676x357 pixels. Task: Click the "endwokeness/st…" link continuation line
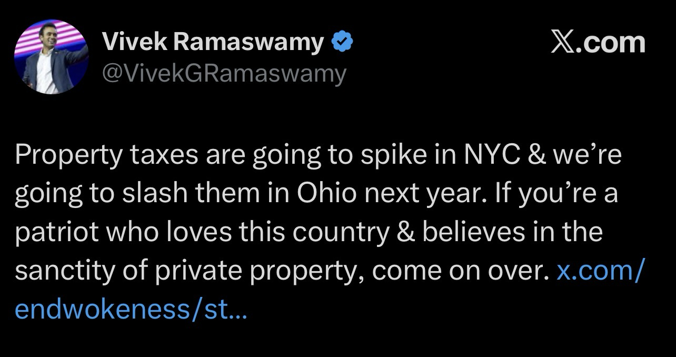[130, 310]
